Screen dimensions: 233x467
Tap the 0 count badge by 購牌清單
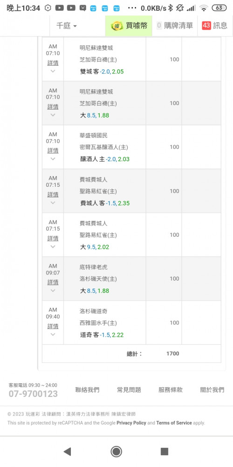coord(159,26)
